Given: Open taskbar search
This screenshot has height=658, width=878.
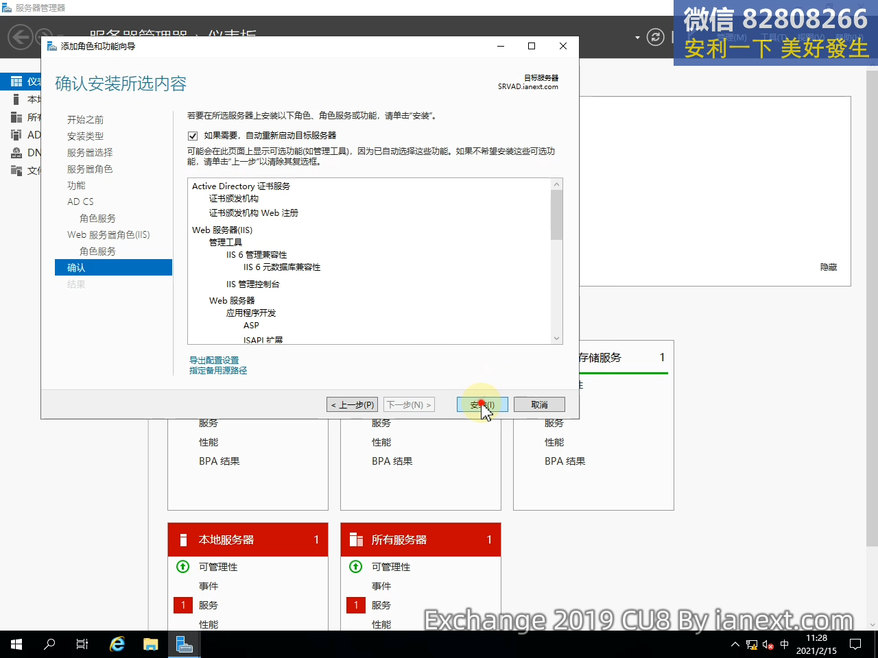Looking at the screenshot, I should 49,644.
